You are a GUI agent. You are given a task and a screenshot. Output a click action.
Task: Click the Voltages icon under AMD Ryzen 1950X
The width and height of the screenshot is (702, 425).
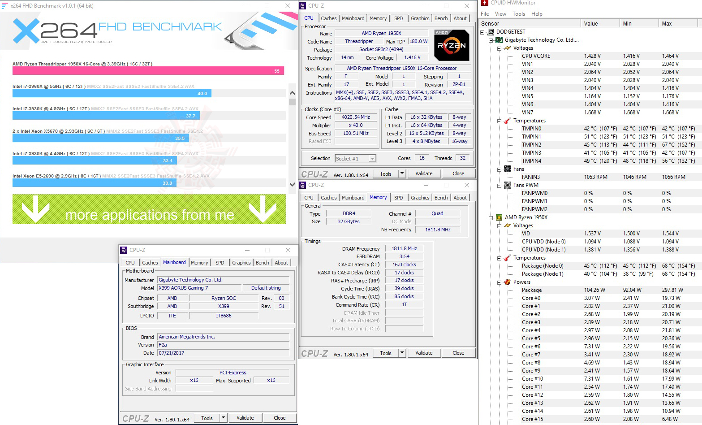[x=508, y=226]
